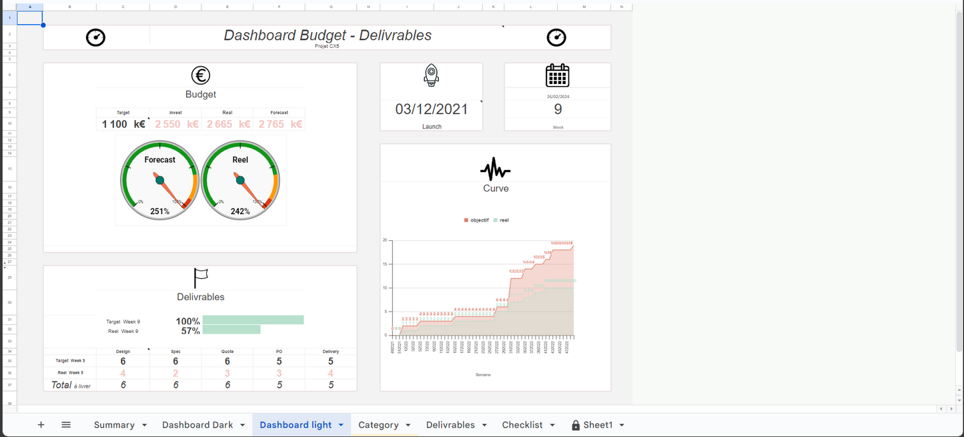Expand the Dashboard Dark tab menu arrow
Viewport: 964px width, 437px height.
point(243,425)
